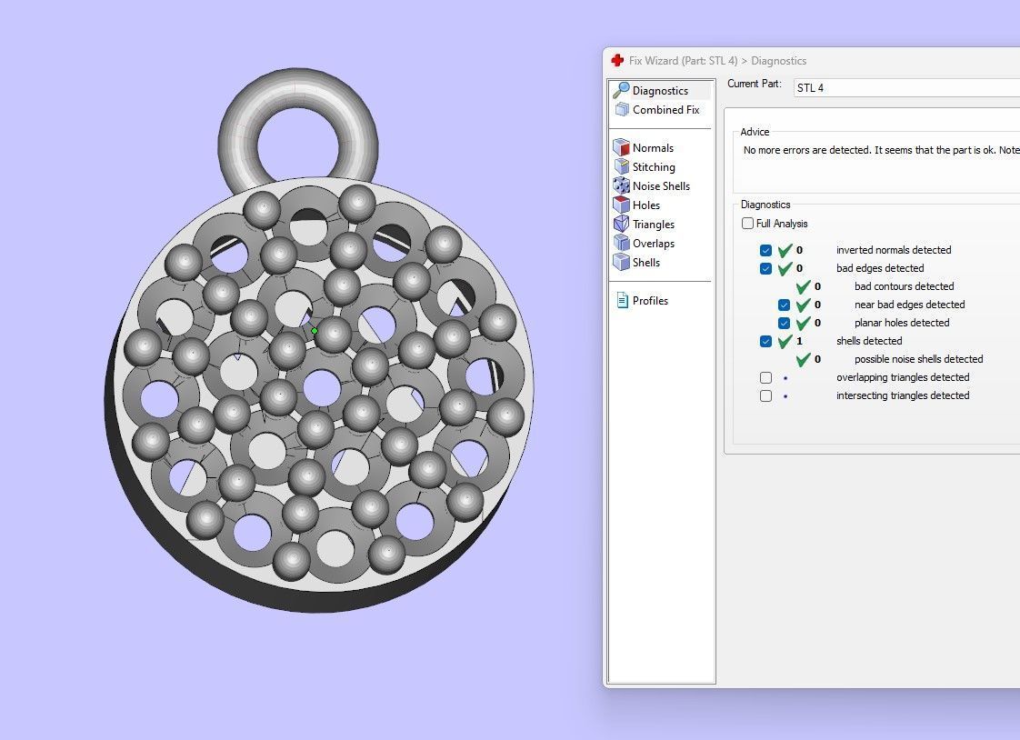The image size is (1020, 740).
Task: Click the shells count value 1
Action: coord(799,342)
